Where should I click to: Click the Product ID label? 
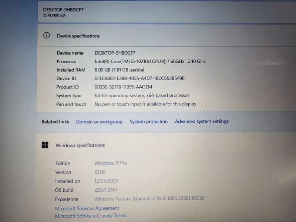click(67, 87)
